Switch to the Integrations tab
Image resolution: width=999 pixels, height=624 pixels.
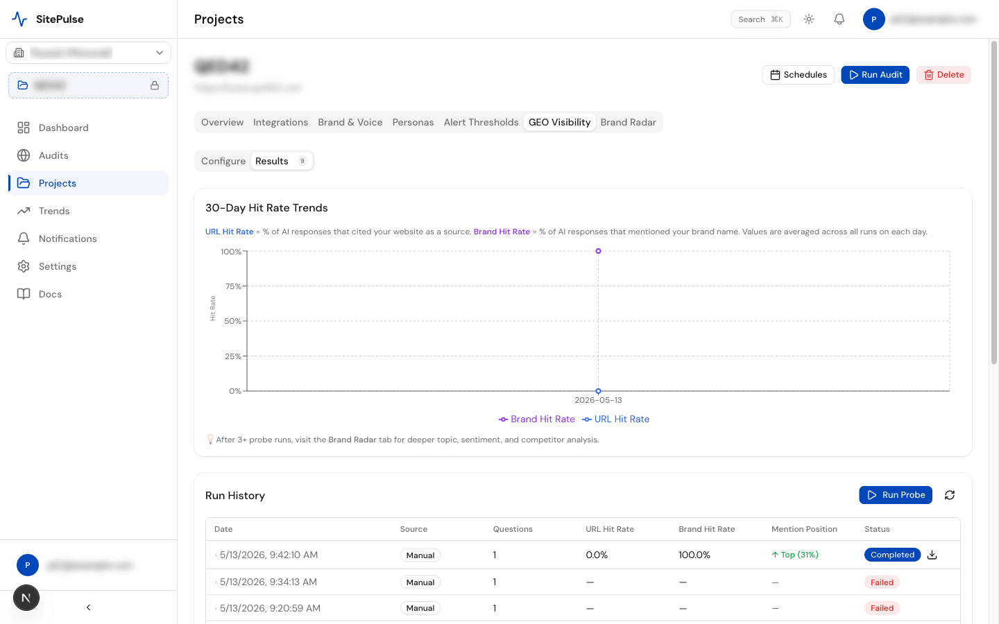280,122
